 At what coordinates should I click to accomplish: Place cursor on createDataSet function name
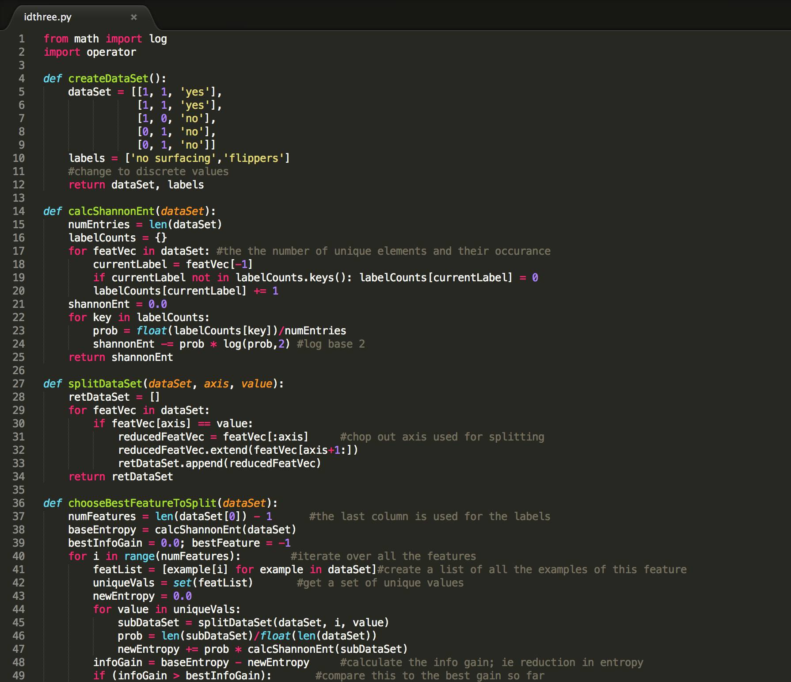click(108, 79)
